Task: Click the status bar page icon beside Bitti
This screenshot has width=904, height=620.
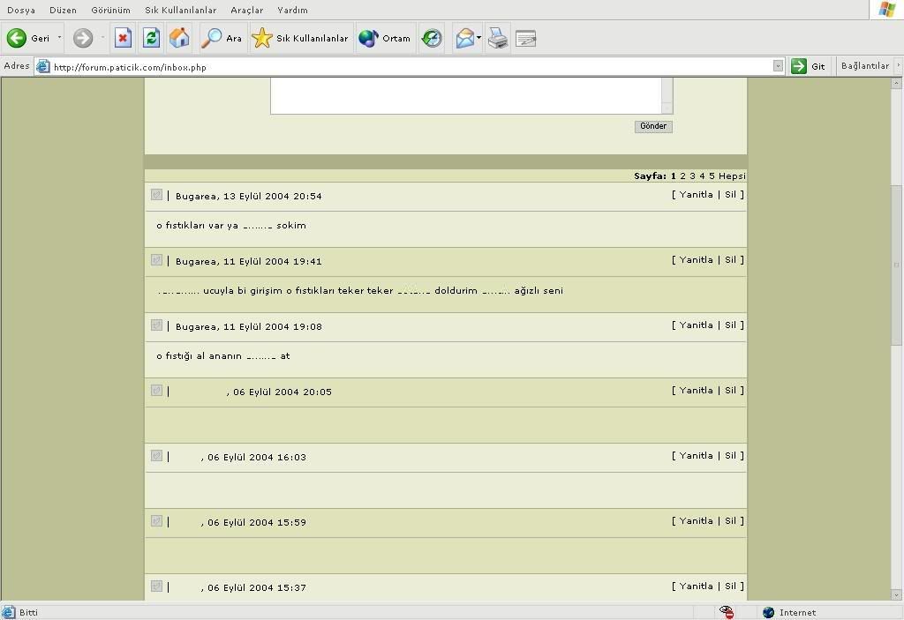Action: (9, 612)
